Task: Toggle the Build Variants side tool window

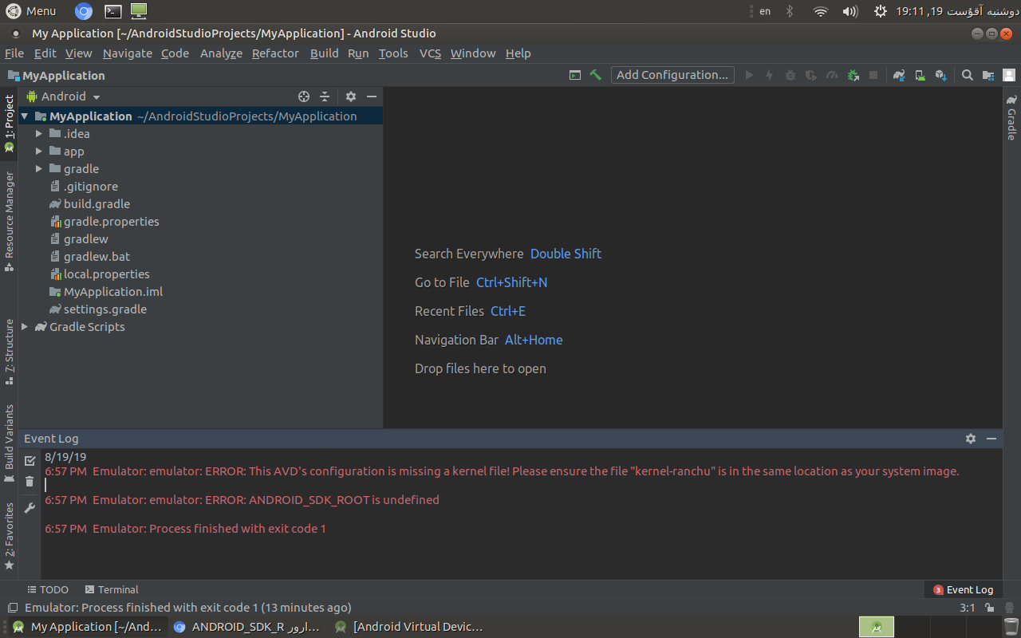Action: (9, 443)
